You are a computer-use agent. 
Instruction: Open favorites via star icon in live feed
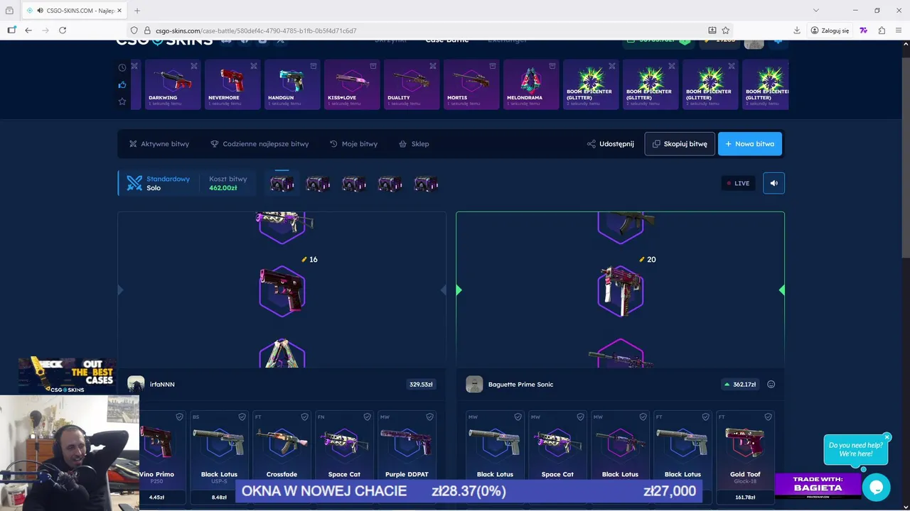(122, 101)
